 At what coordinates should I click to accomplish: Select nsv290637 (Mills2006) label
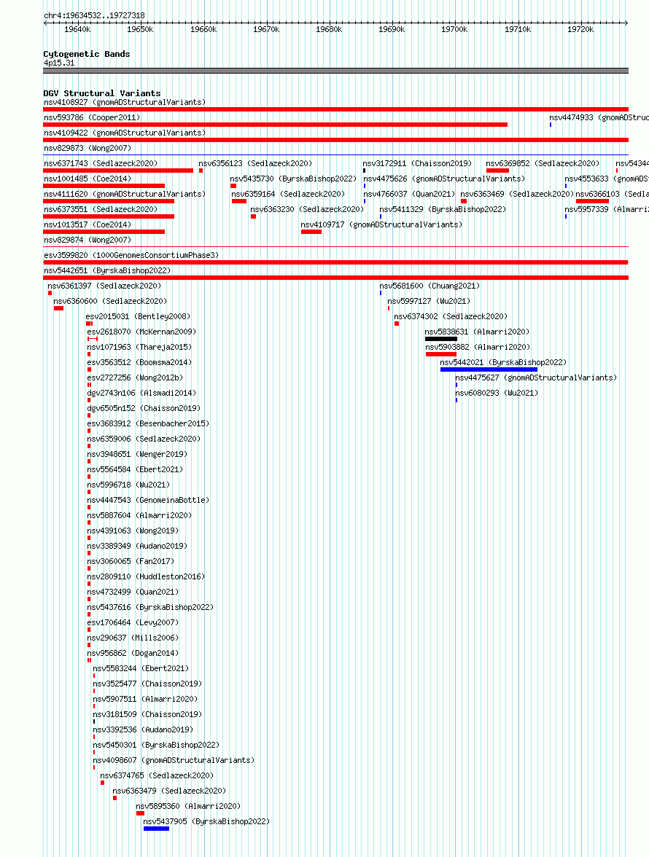tap(133, 638)
